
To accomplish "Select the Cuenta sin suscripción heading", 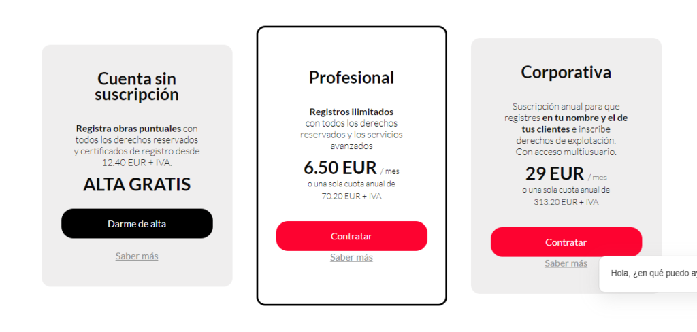I will 137,86.
